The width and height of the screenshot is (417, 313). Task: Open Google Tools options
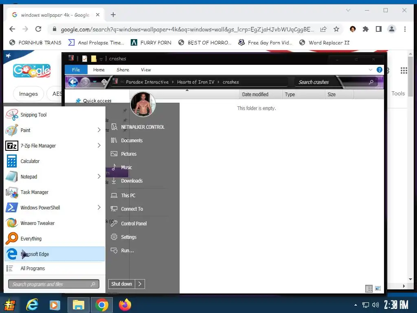coord(398,93)
